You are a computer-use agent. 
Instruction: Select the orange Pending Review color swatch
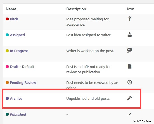(x=7, y=82)
